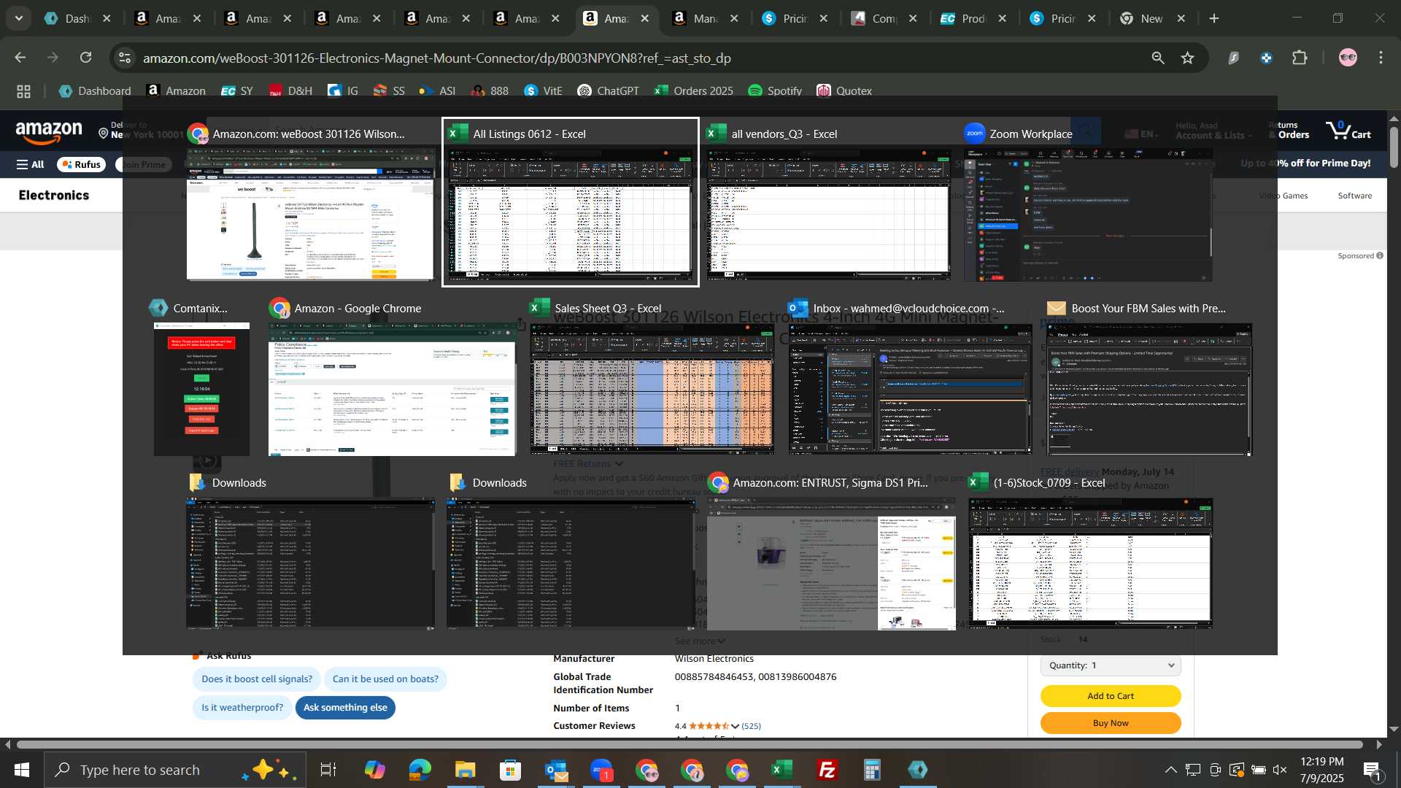Open the Copilot icon on the taskbar
1401x788 pixels.
click(x=375, y=770)
